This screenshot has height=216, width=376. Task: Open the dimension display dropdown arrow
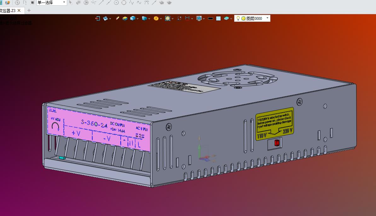point(192,19)
